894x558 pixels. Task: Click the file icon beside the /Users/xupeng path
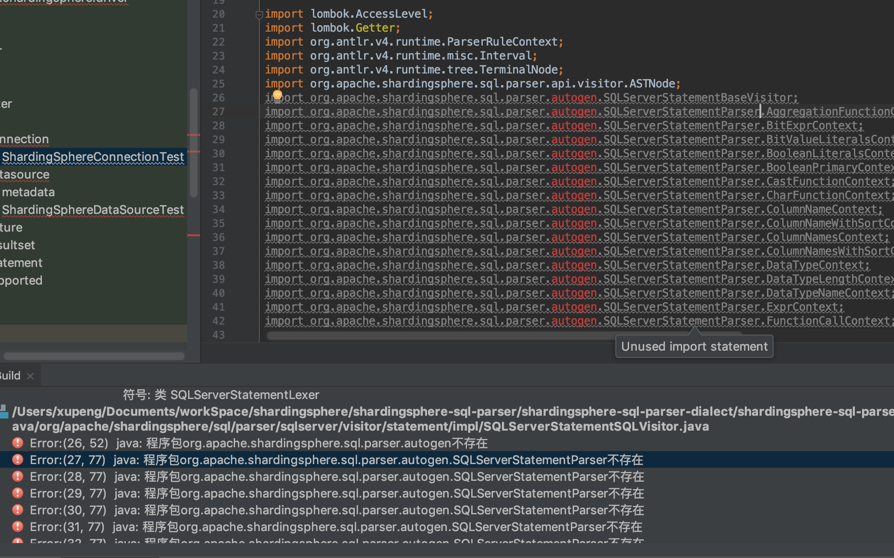click(4, 412)
